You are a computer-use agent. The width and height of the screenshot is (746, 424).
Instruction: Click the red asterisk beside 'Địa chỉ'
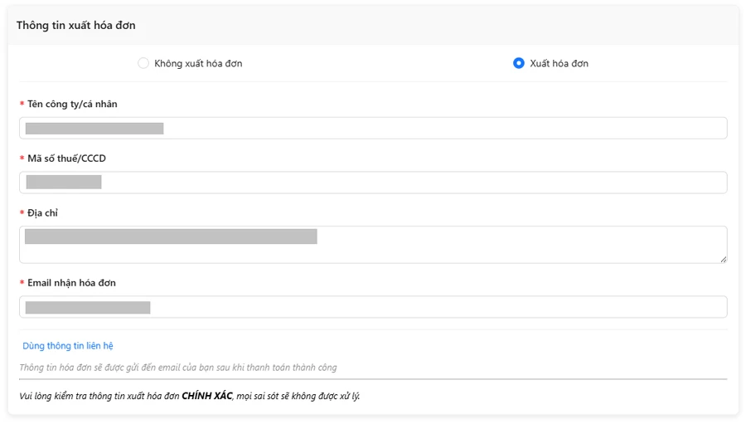(x=22, y=214)
